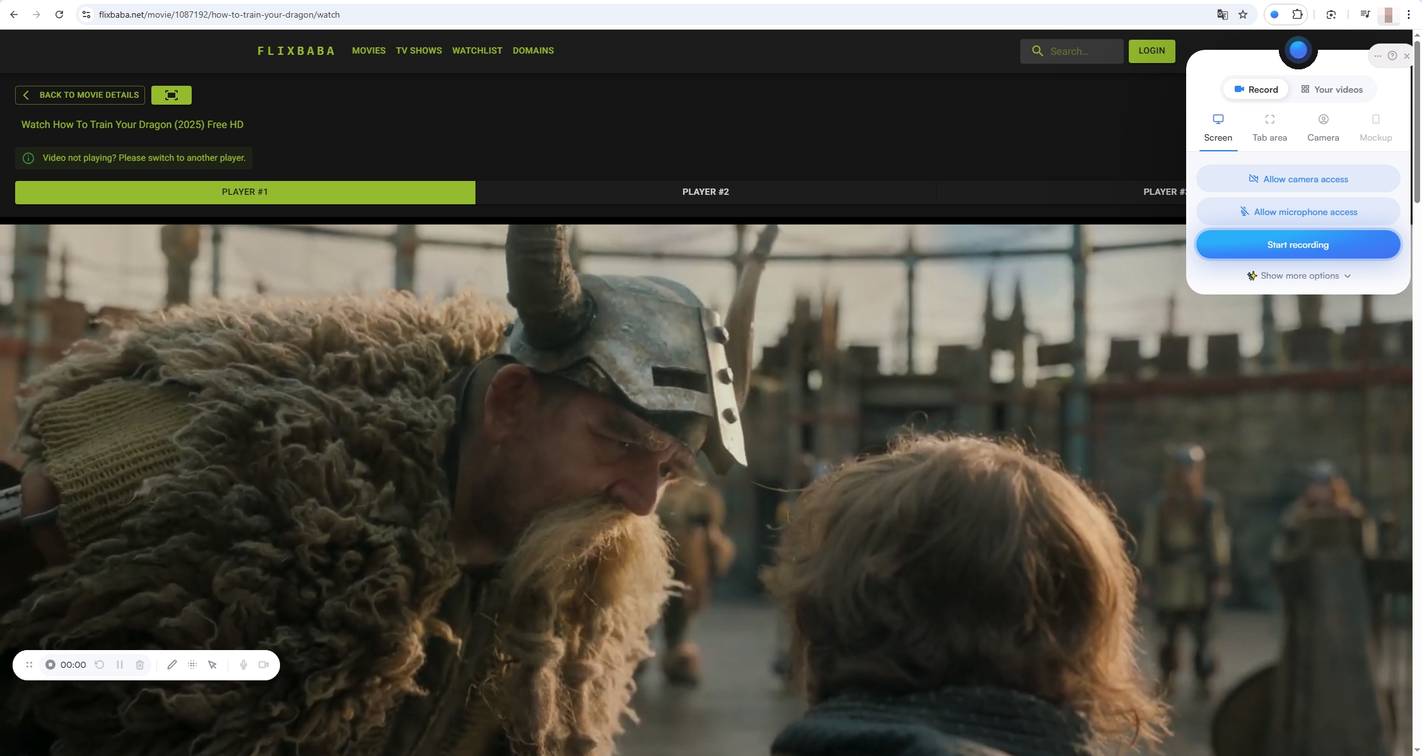Click the browser forward arrow
Image resolution: width=1422 pixels, height=756 pixels.
37,15
